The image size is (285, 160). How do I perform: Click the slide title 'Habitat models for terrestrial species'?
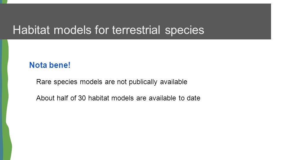click(x=108, y=30)
